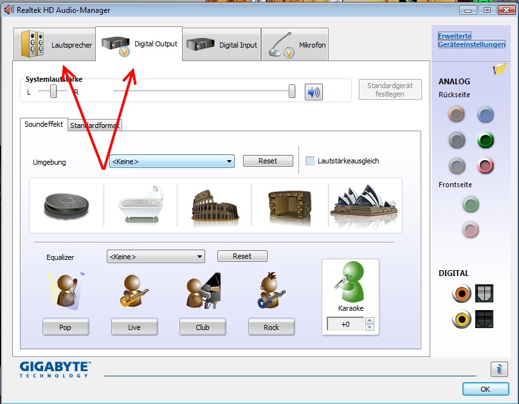Viewport: 519px width, 404px height.
Task: Click the Gigabyte Technology logo
Action: tap(55, 369)
